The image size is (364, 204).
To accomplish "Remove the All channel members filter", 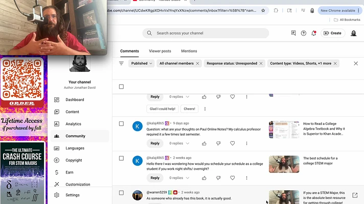I will click(197, 63).
